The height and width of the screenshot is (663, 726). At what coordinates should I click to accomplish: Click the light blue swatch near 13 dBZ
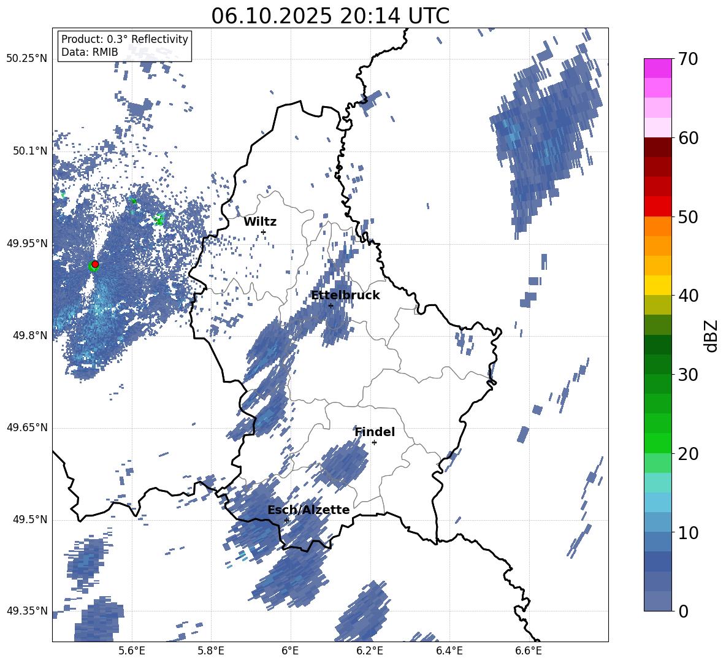click(x=657, y=502)
